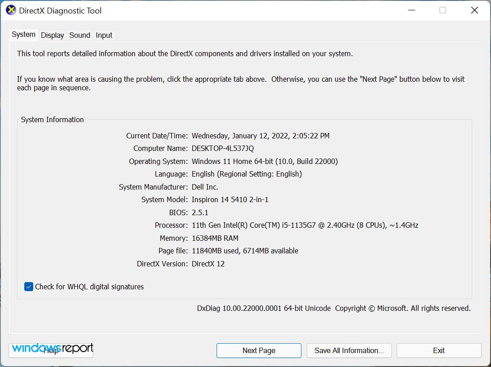This screenshot has width=491, height=367.
Task: Select the System tab
Action: coord(23,34)
